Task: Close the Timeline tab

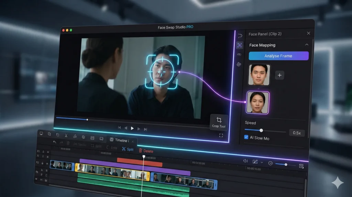Action: (133, 141)
